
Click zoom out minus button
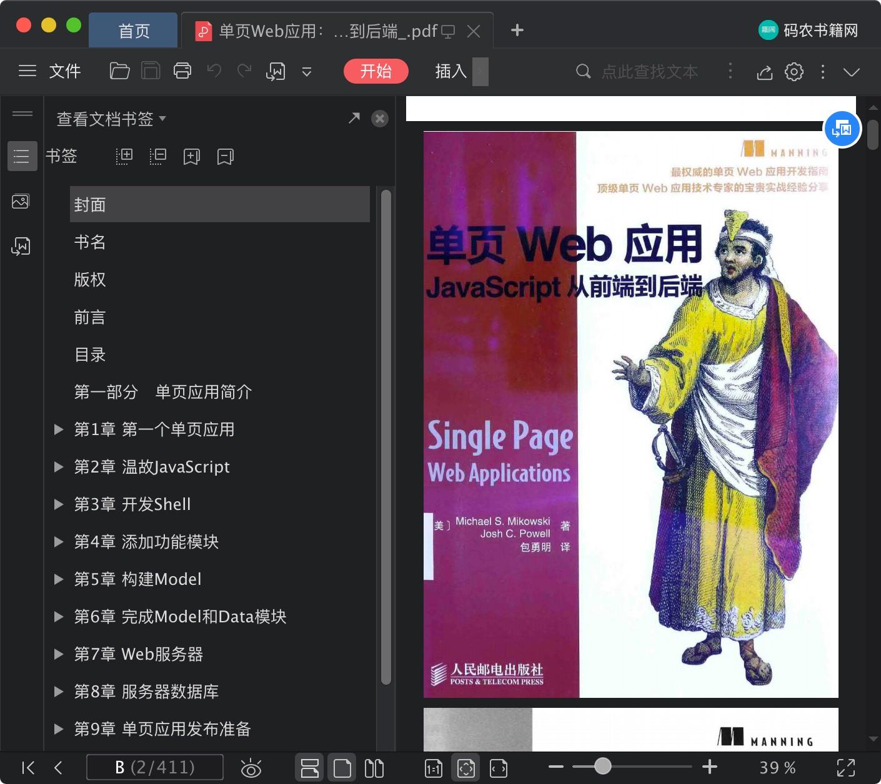click(555, 767)
